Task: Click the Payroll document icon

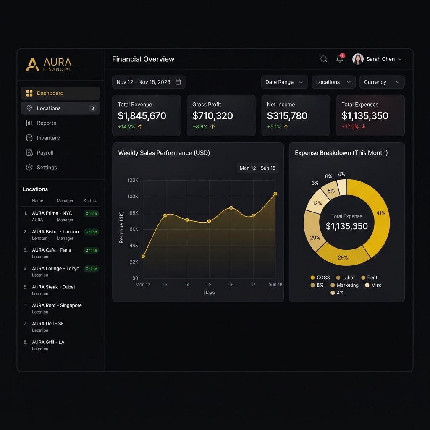Action: pos(29,153)
